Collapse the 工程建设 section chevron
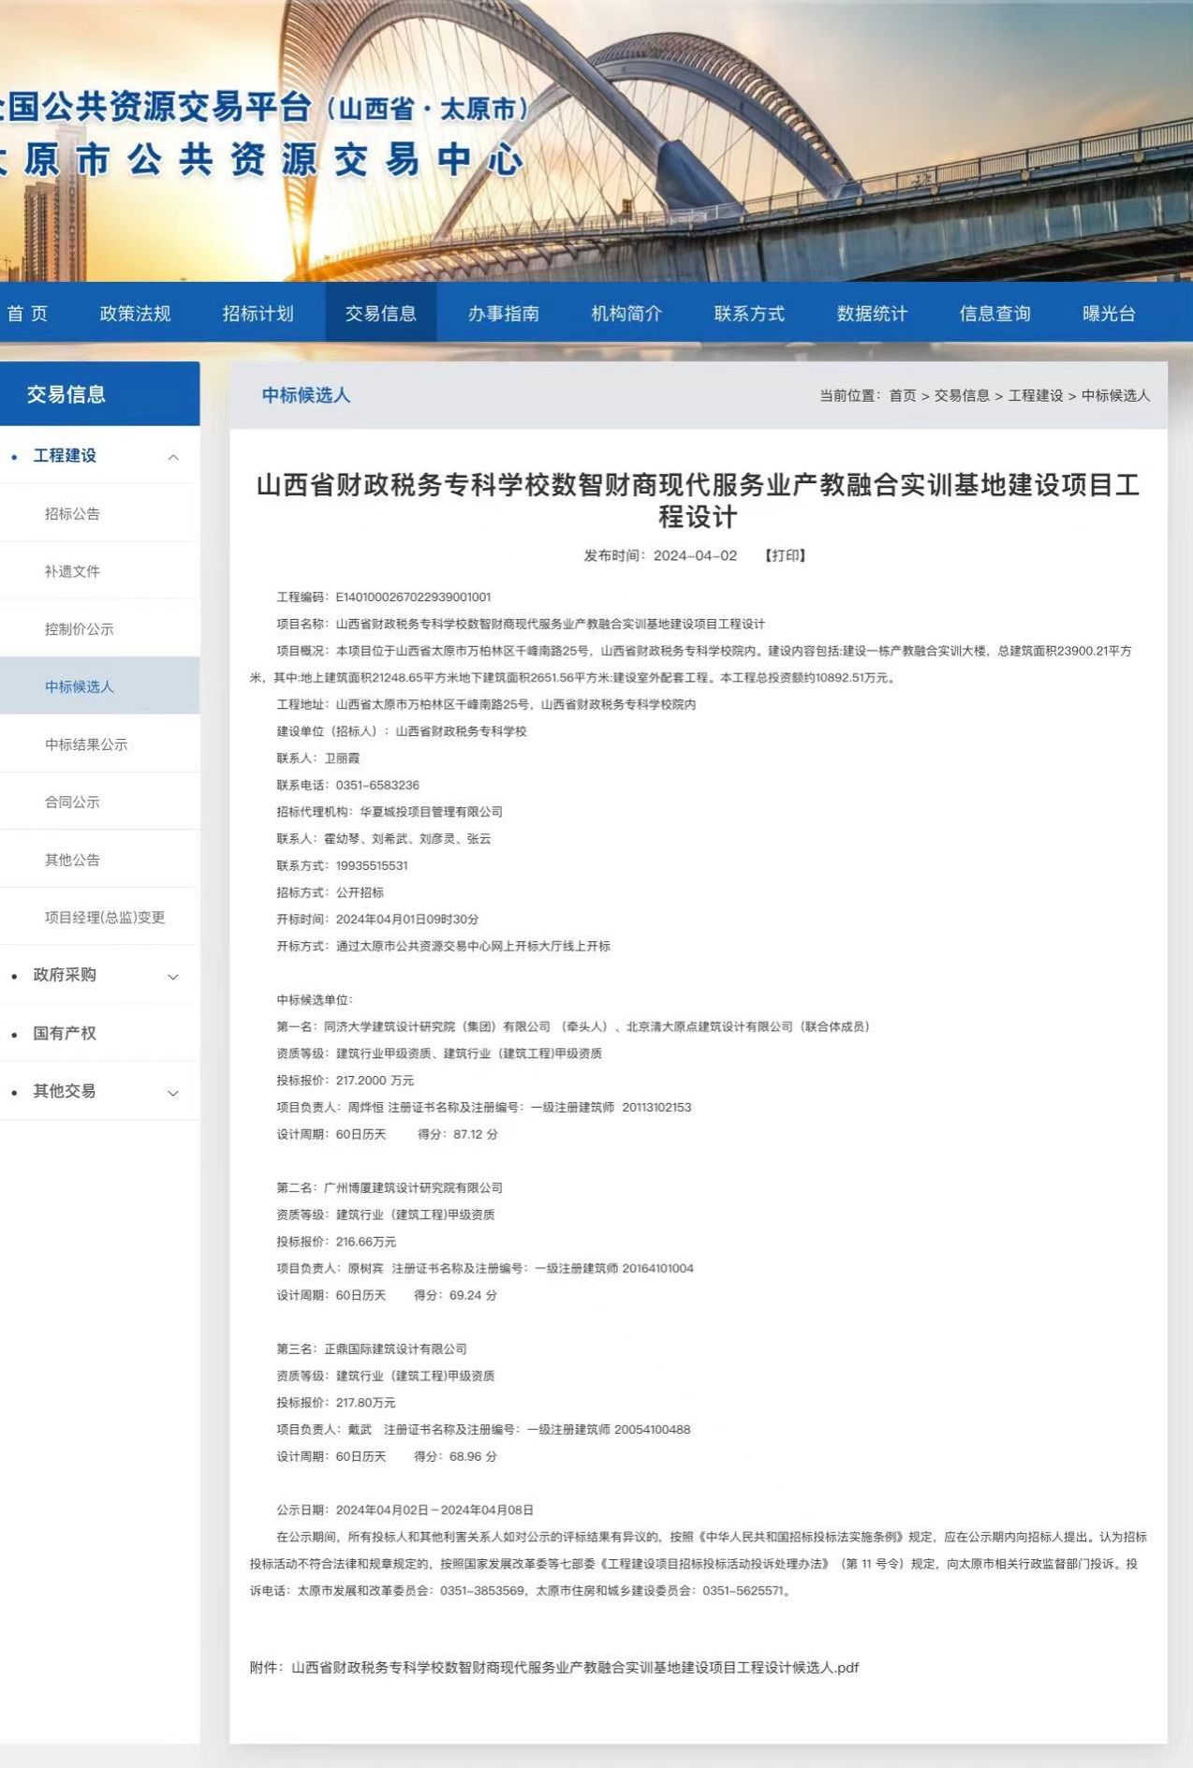1193x1768 pixels. (173, 457)
